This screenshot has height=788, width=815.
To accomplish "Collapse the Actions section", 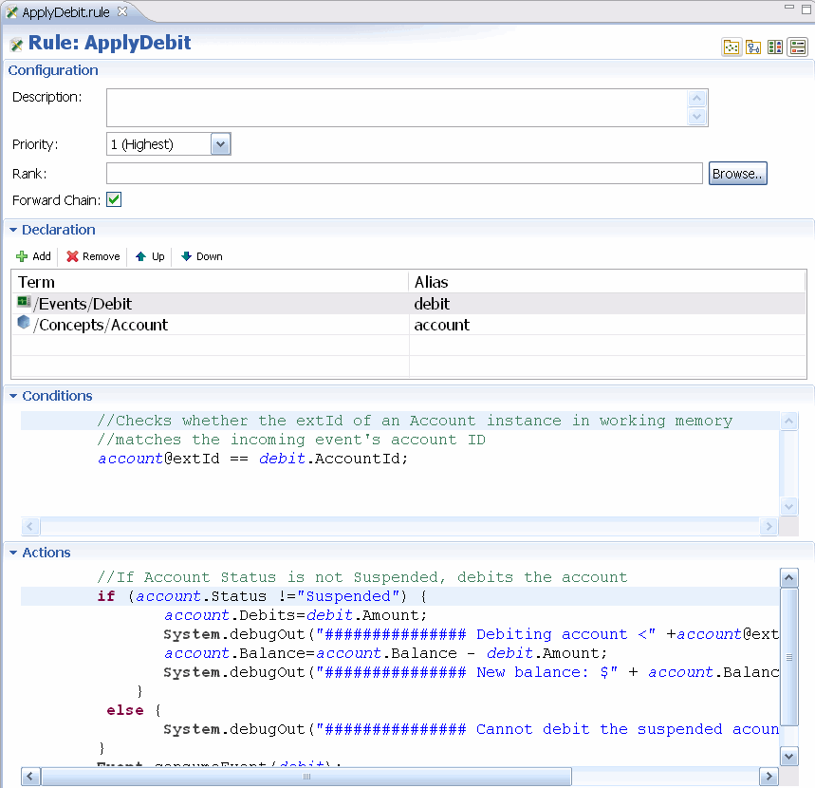I will pyautogui.click(x=13, y=553).
